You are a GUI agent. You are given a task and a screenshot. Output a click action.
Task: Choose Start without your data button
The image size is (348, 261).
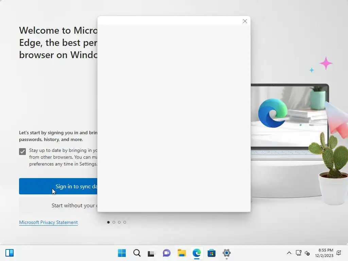[58, 206]
